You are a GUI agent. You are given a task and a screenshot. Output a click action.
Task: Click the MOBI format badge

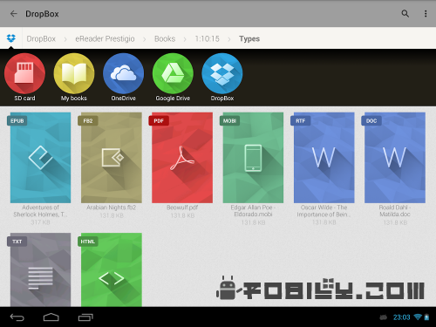click(229, 120)
